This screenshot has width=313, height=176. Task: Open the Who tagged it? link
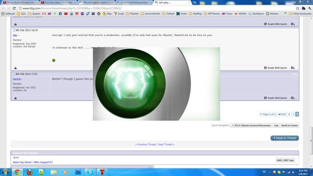tap(43, 162)
